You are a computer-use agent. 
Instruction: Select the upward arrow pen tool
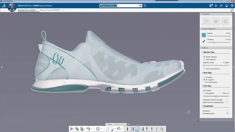pos(147,129)
